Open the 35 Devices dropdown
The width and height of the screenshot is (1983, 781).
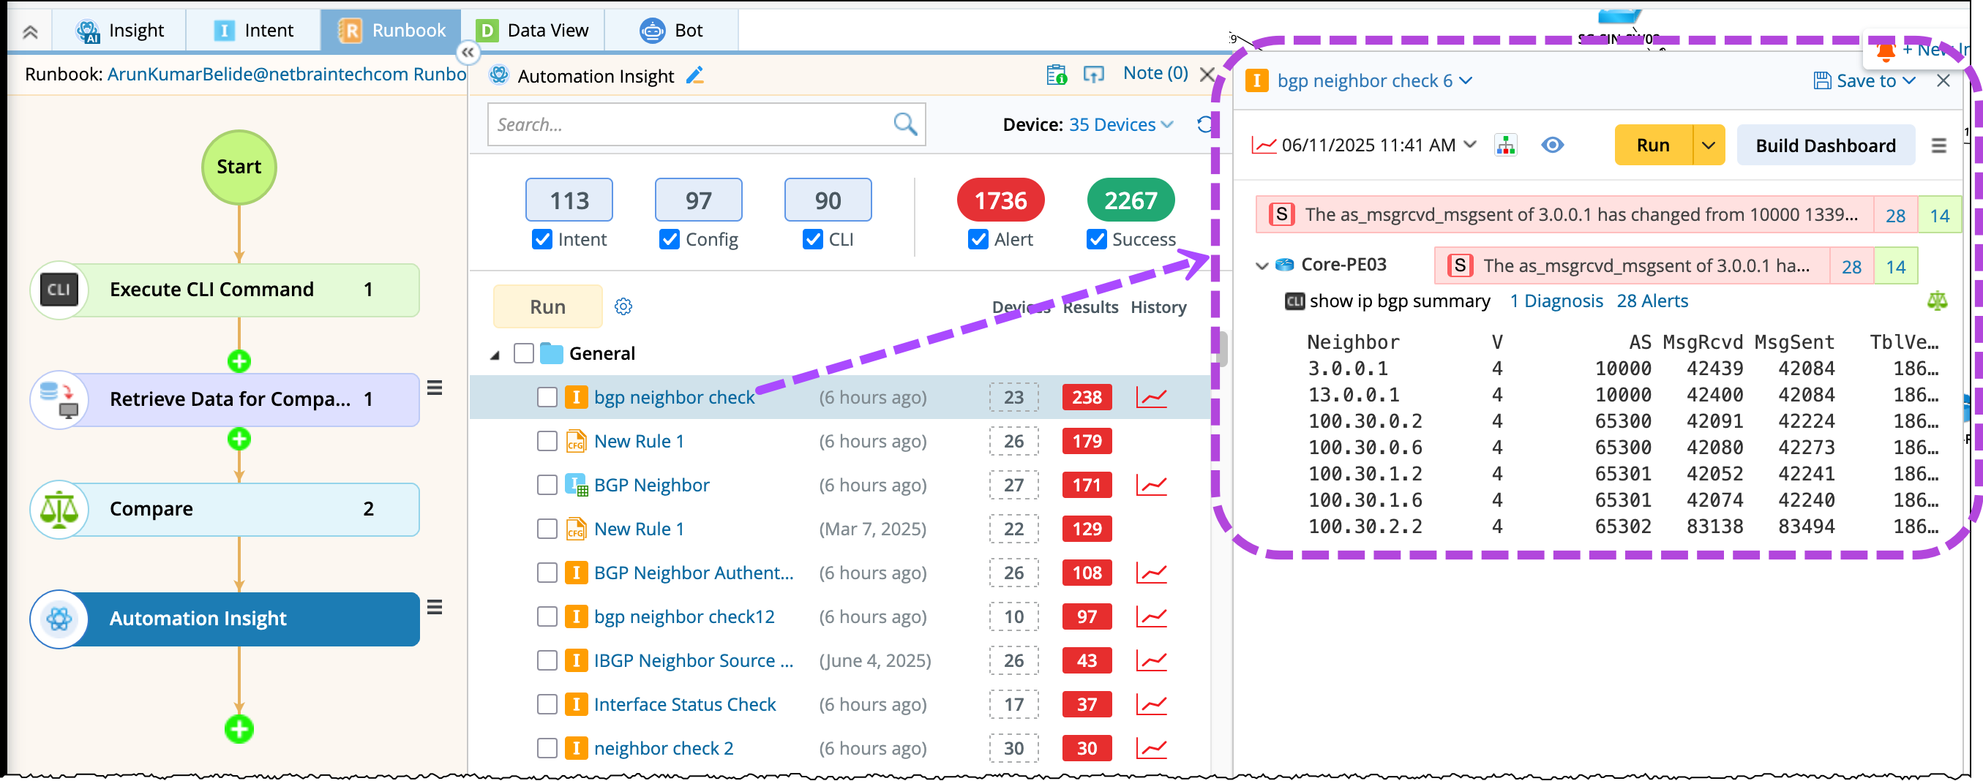click(x=1121, y=124)
